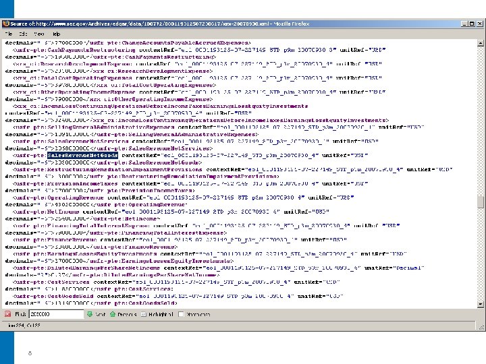Click the usfr-pte:FinanceRevenue opening tag

[55, 240]
